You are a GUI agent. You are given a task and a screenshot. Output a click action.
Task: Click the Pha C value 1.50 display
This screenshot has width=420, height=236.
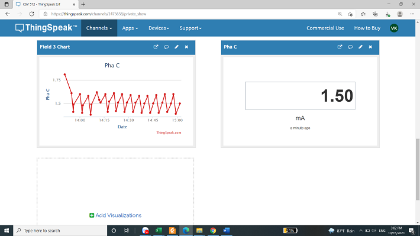click(x=300, y=96)
